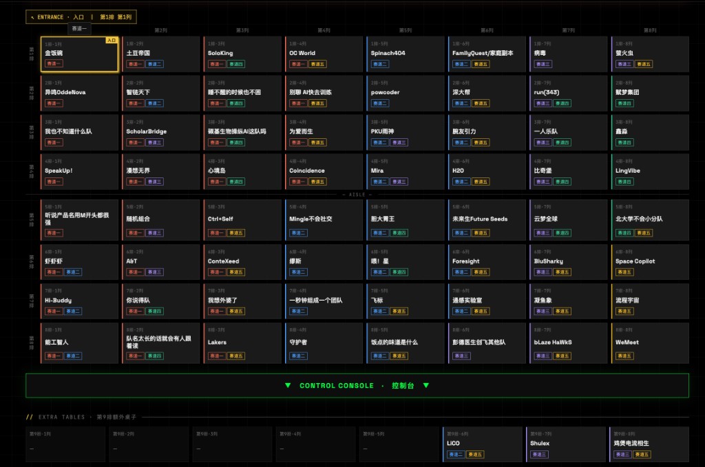This screenshot has height=467, width=705.
Task: Open the SpeakUp! team card
Action: (80, 171)
